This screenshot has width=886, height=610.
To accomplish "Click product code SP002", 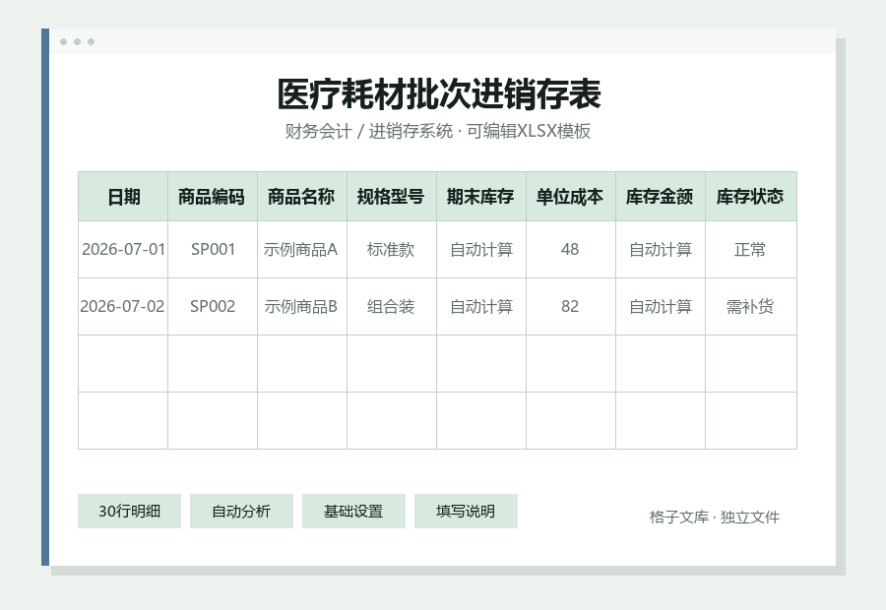I will (x=213, y=307).
